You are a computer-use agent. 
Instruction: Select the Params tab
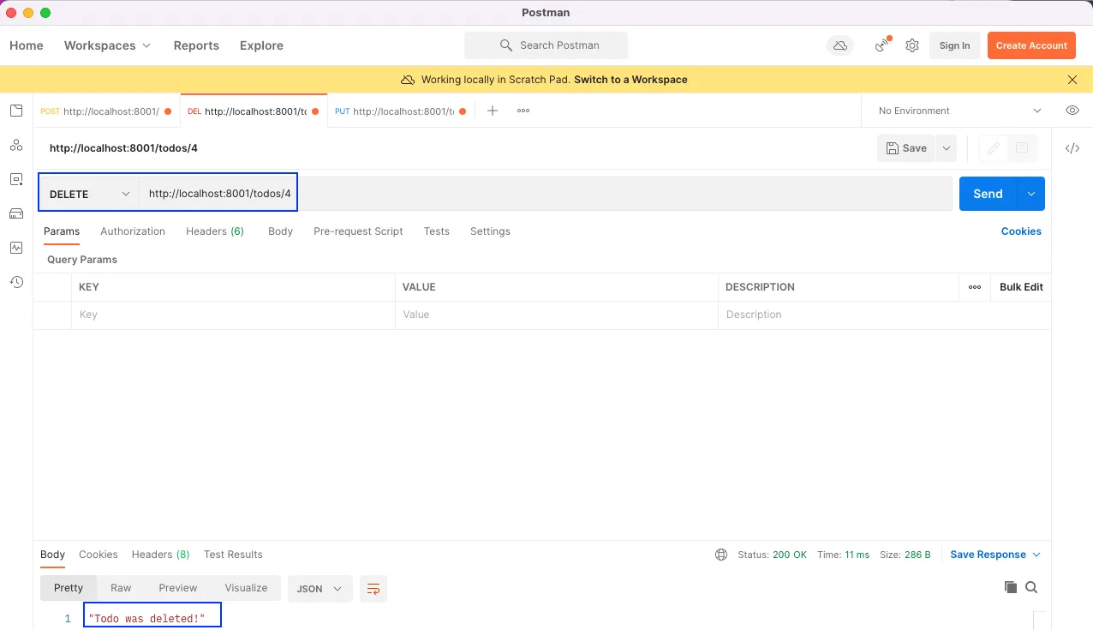[x=62, y=231]
